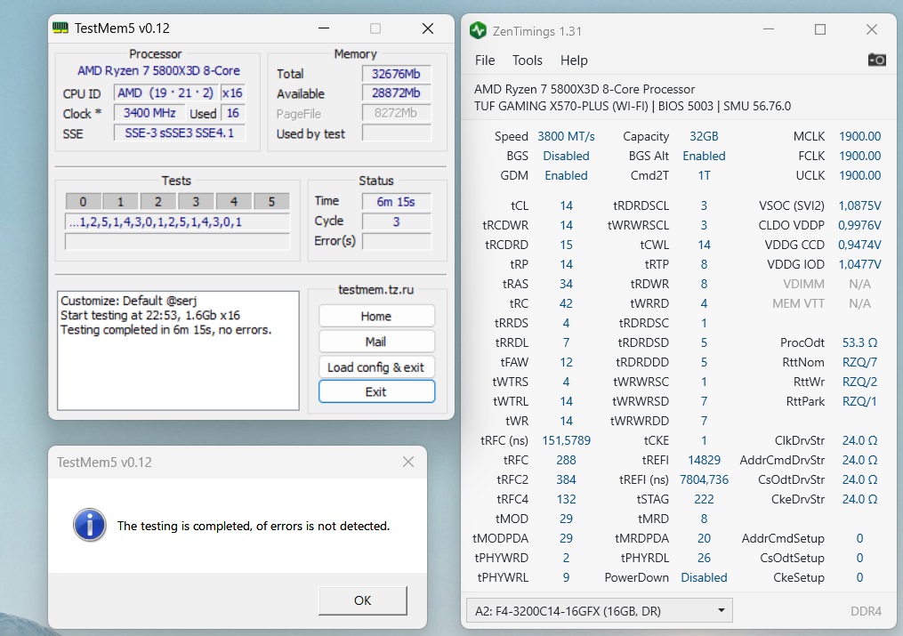Click the CPU ID field AMD (19 · 21 · 2)
The width and height of the screenshot is (903, 636).
(165, 93)
